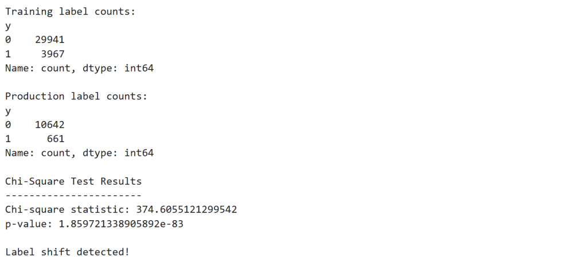
Task: Click the p-value number 1.859721338905892e-83
Action: pos(121,224)
